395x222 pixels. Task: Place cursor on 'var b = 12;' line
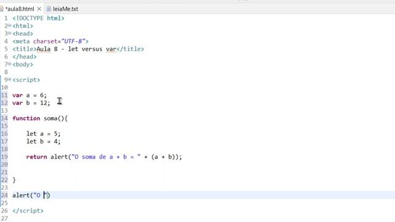coord(31,103)
